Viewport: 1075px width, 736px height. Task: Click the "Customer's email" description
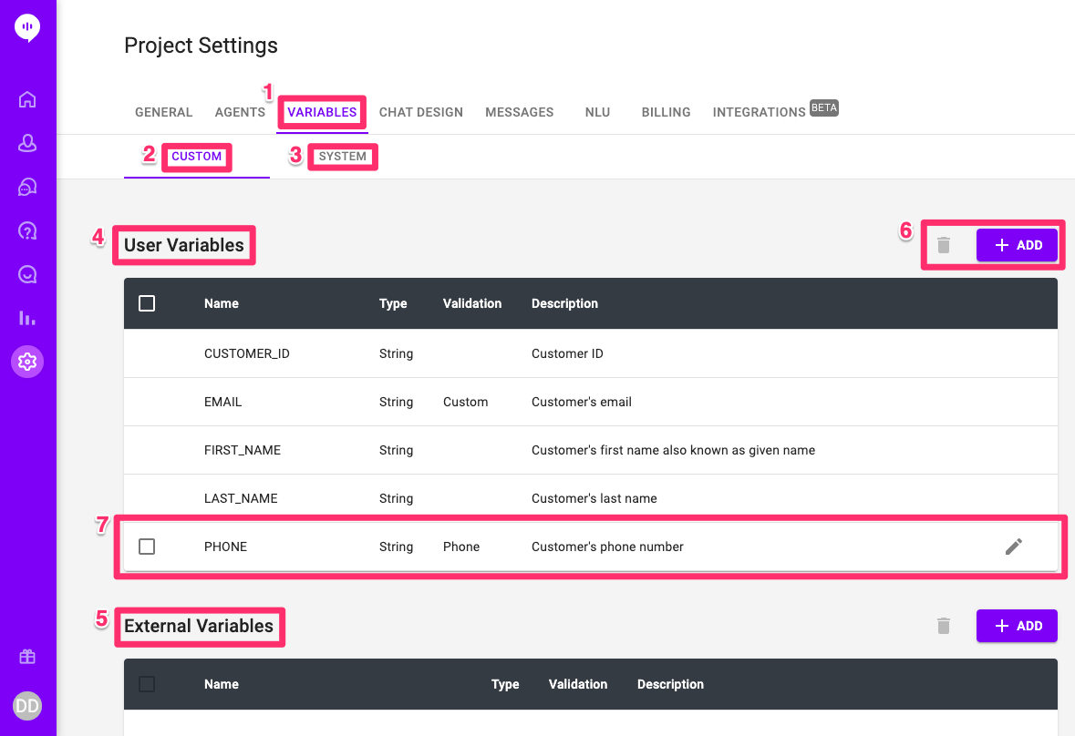tap(582, 402)
